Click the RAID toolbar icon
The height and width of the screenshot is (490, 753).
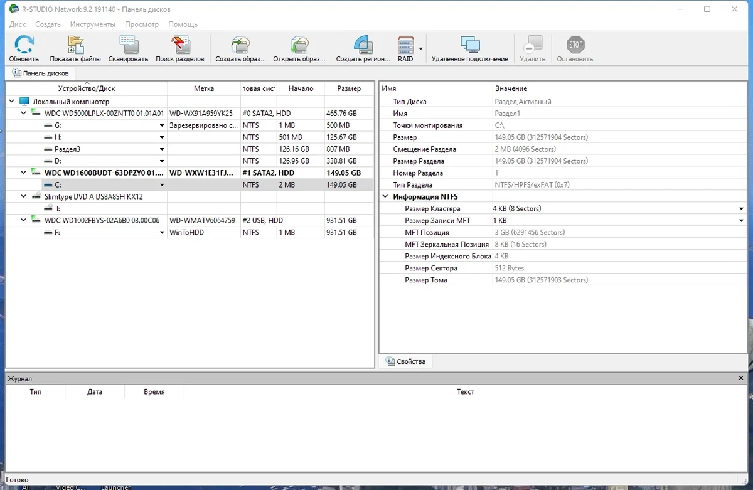(406, 45)
